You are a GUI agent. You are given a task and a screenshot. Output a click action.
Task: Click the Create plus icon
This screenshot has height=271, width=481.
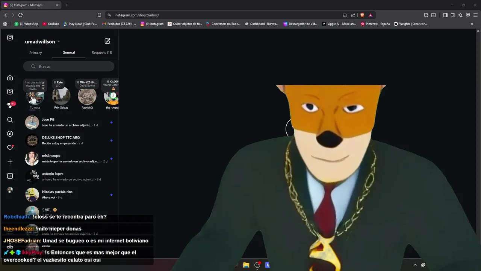[10, 162]
